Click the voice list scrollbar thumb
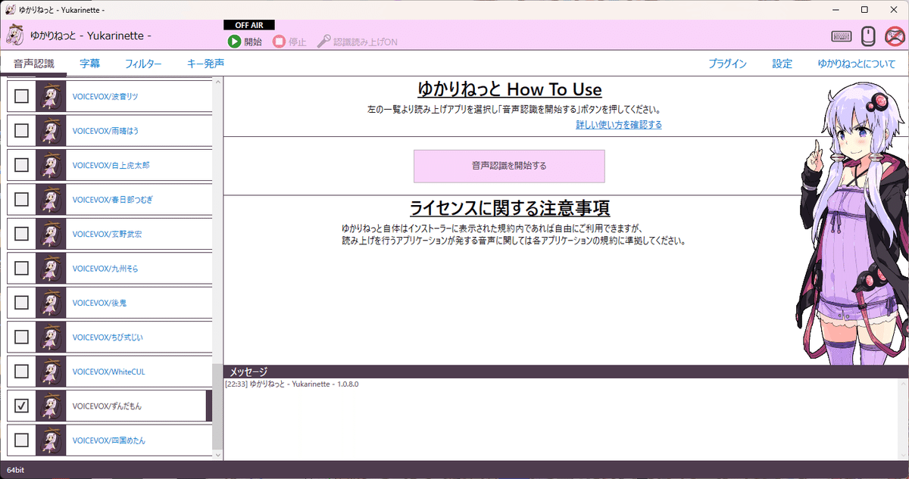 point(217,407)
